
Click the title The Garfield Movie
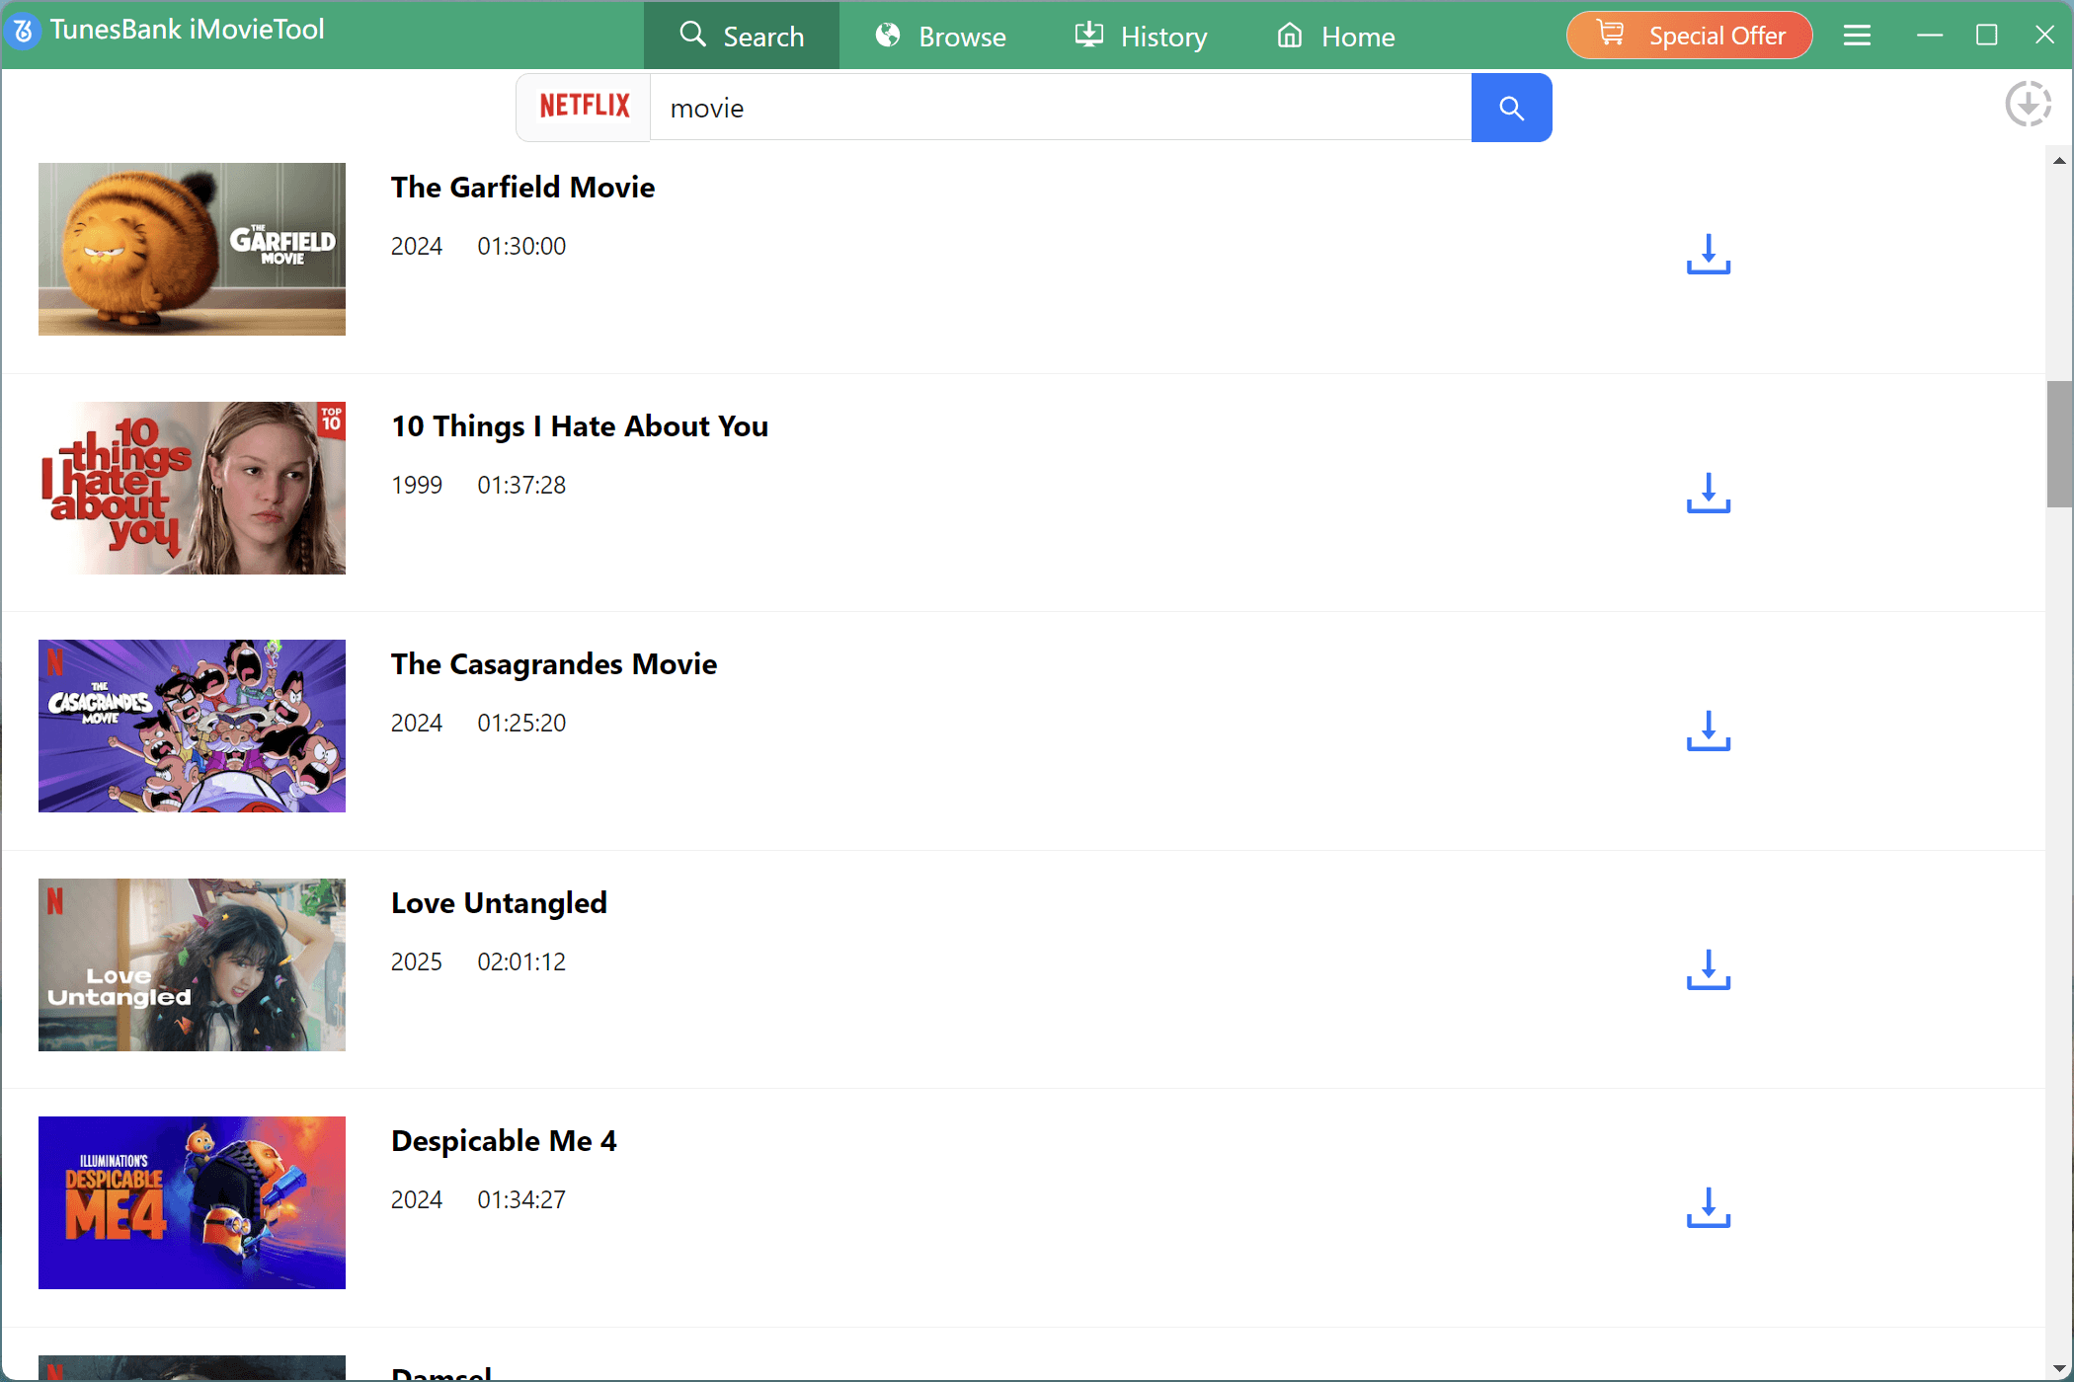[522, 187]
